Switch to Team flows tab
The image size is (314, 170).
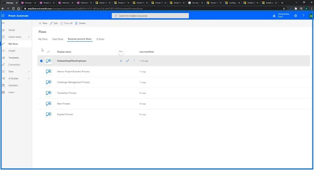pos(58,39)
